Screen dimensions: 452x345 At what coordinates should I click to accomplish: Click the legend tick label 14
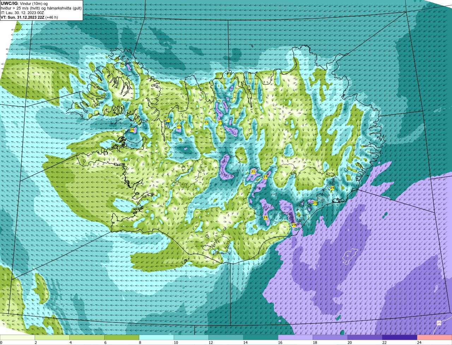coord(245,343)
